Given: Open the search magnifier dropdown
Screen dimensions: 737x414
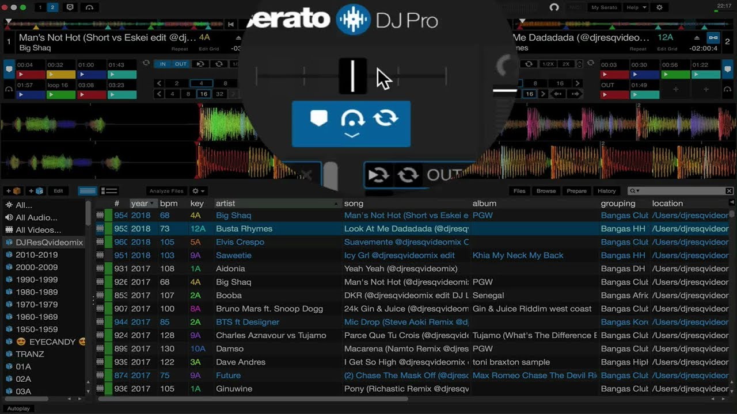Looking at the screenshot, I should click(x=635, y=191).
